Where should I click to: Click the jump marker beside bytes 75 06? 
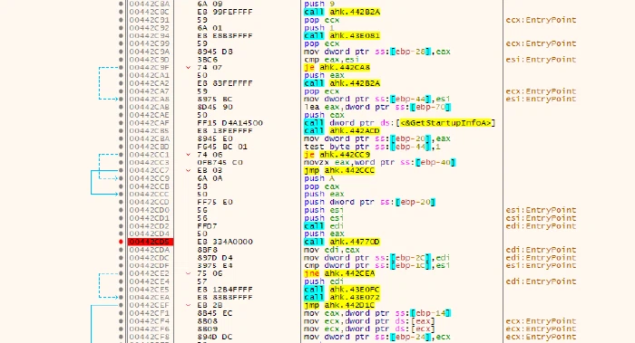click(188, 273)
